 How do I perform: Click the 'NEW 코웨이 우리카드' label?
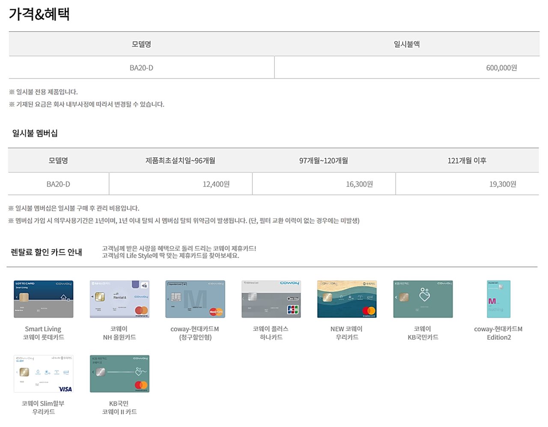(347, 333)
